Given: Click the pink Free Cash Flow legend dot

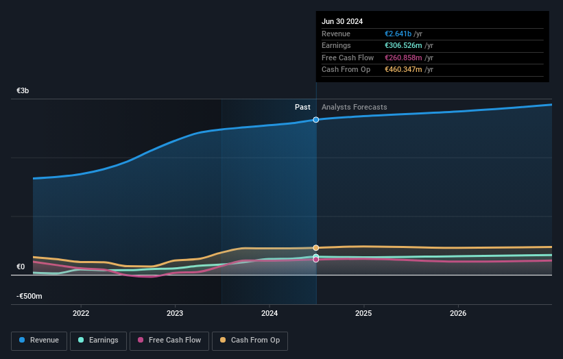Looking at the screenshot, I should [141, 340].
